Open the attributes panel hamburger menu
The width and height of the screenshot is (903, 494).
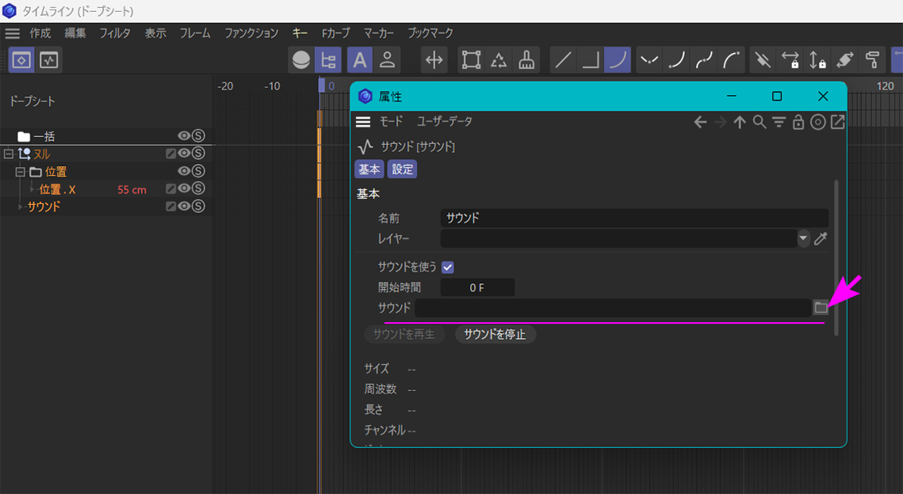pos(363,122)
